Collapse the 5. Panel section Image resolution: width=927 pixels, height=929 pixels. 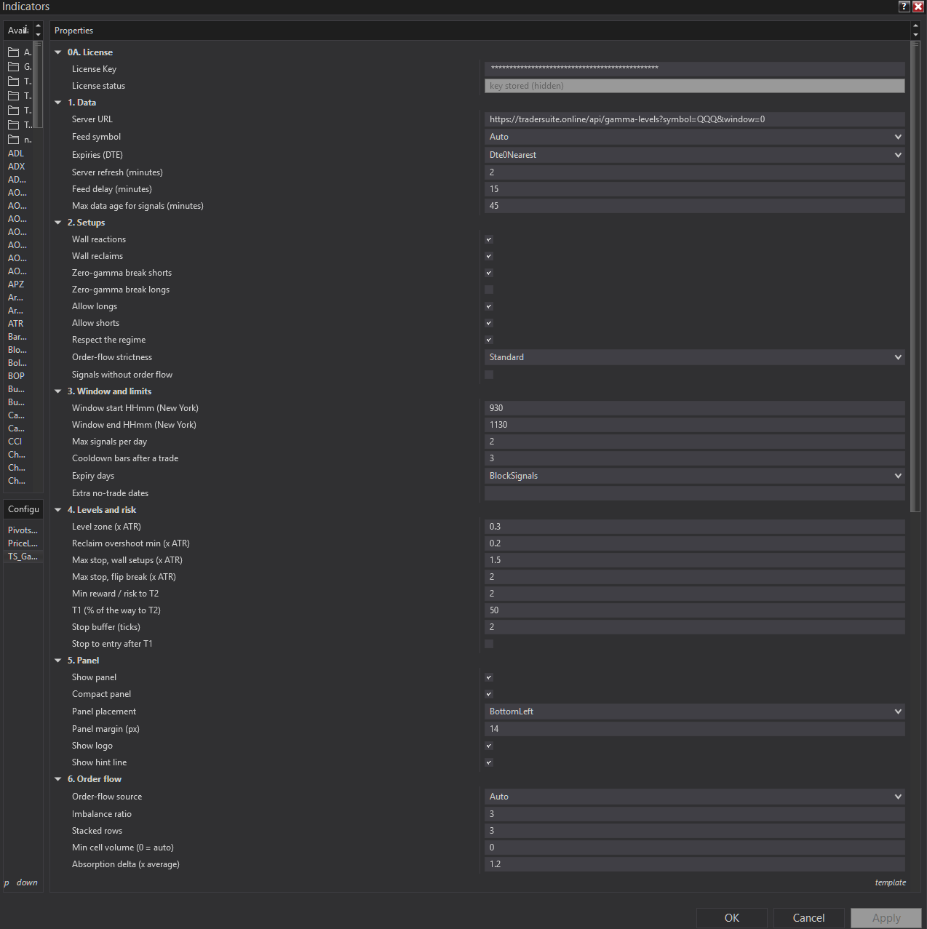point(58,661)
